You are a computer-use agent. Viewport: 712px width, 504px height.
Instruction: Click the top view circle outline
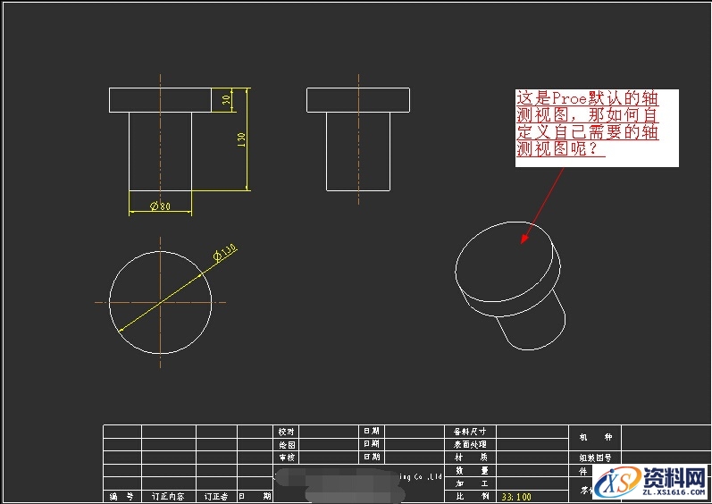[x=110, y=301]
